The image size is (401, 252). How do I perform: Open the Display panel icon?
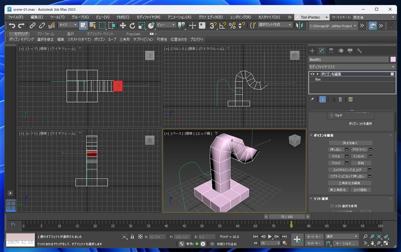350,50
